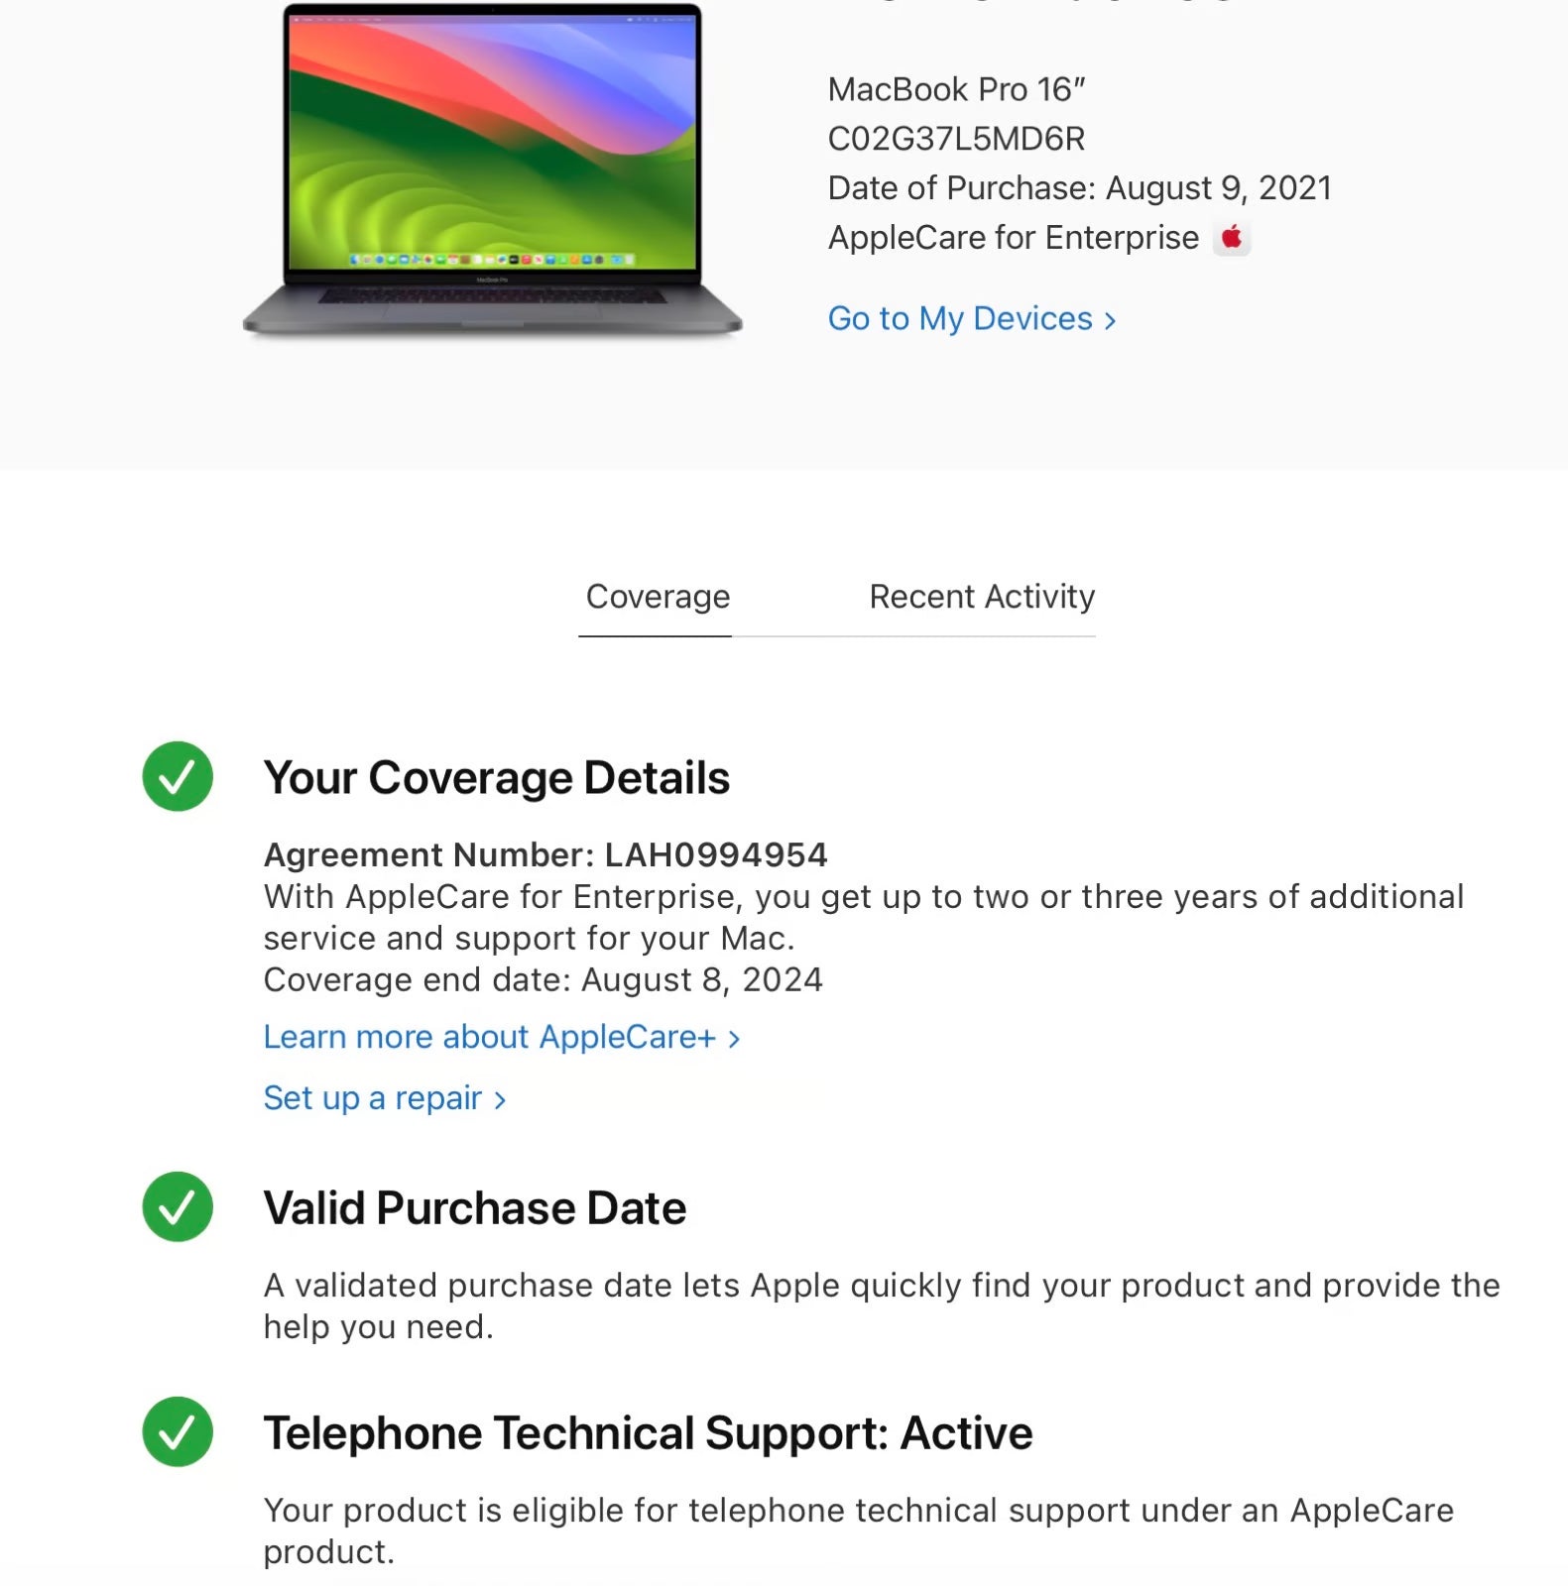Open Go to My Devices link
1568x1586 pixels.
(x=959, y=318)
